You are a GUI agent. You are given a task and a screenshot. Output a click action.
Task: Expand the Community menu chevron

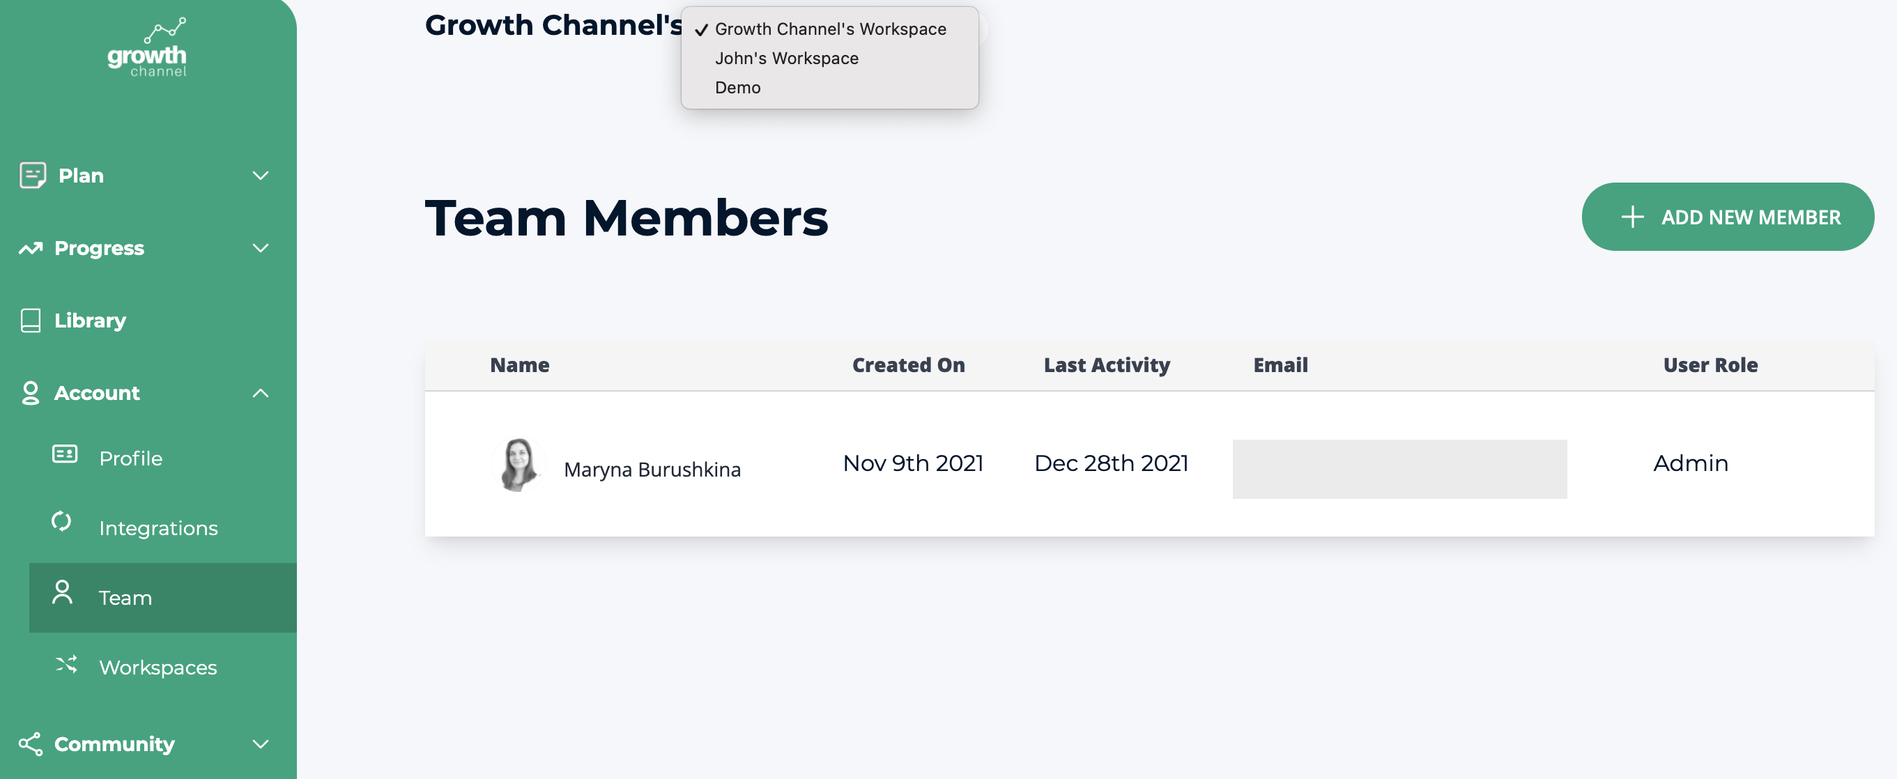coord(261,743)
